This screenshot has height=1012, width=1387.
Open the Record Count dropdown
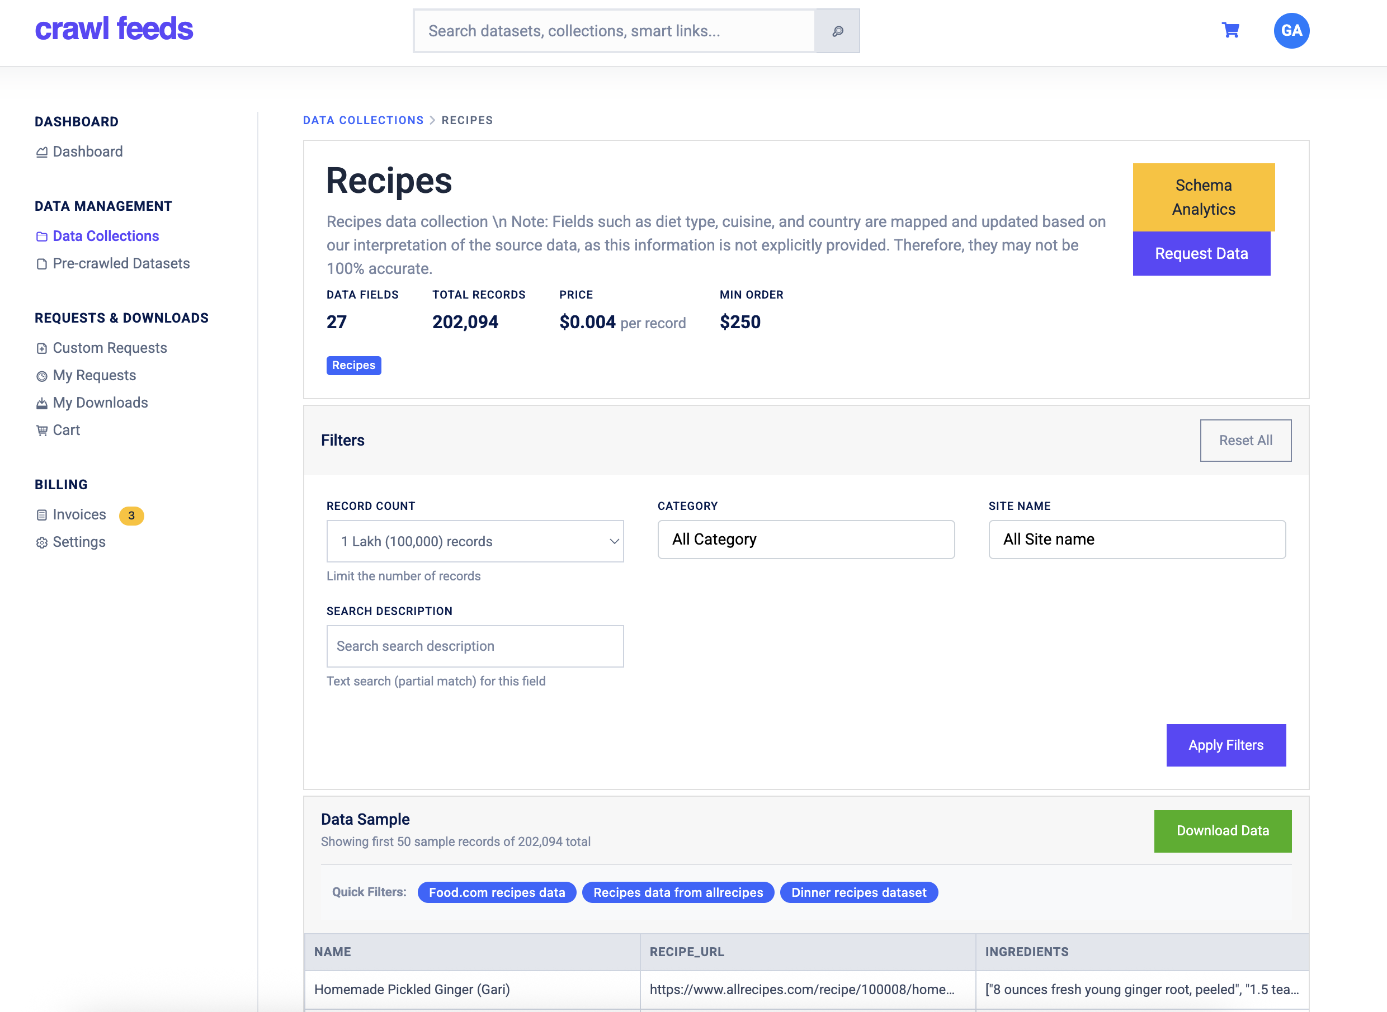click(475, 541)
